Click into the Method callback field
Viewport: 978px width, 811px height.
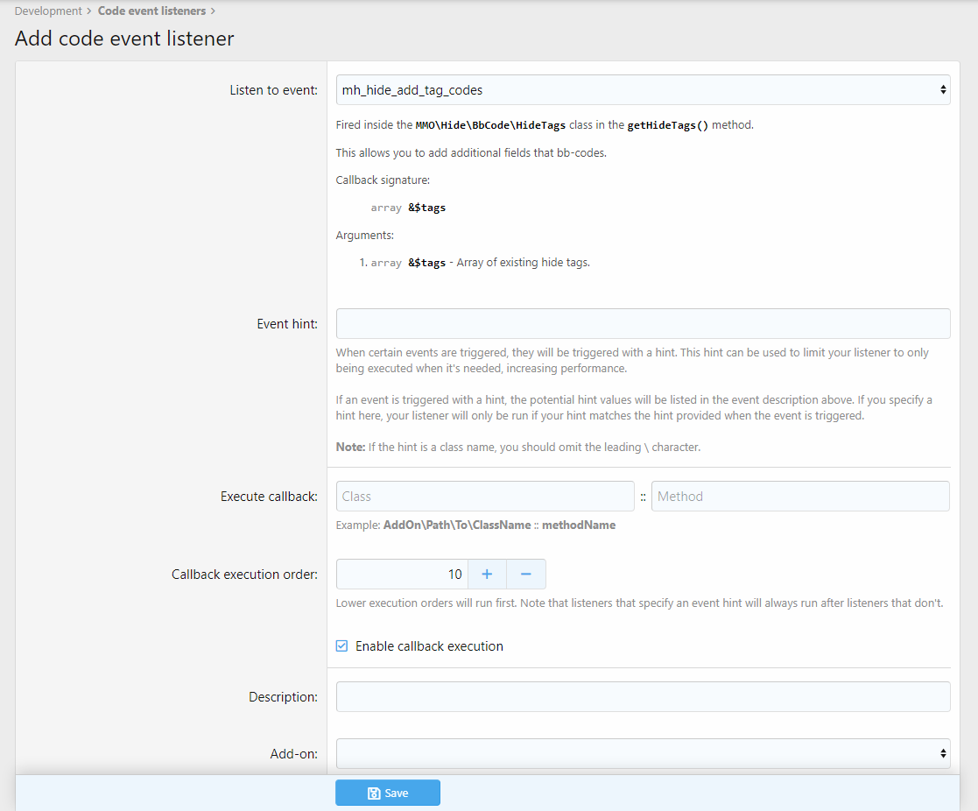tap(799, 496)
